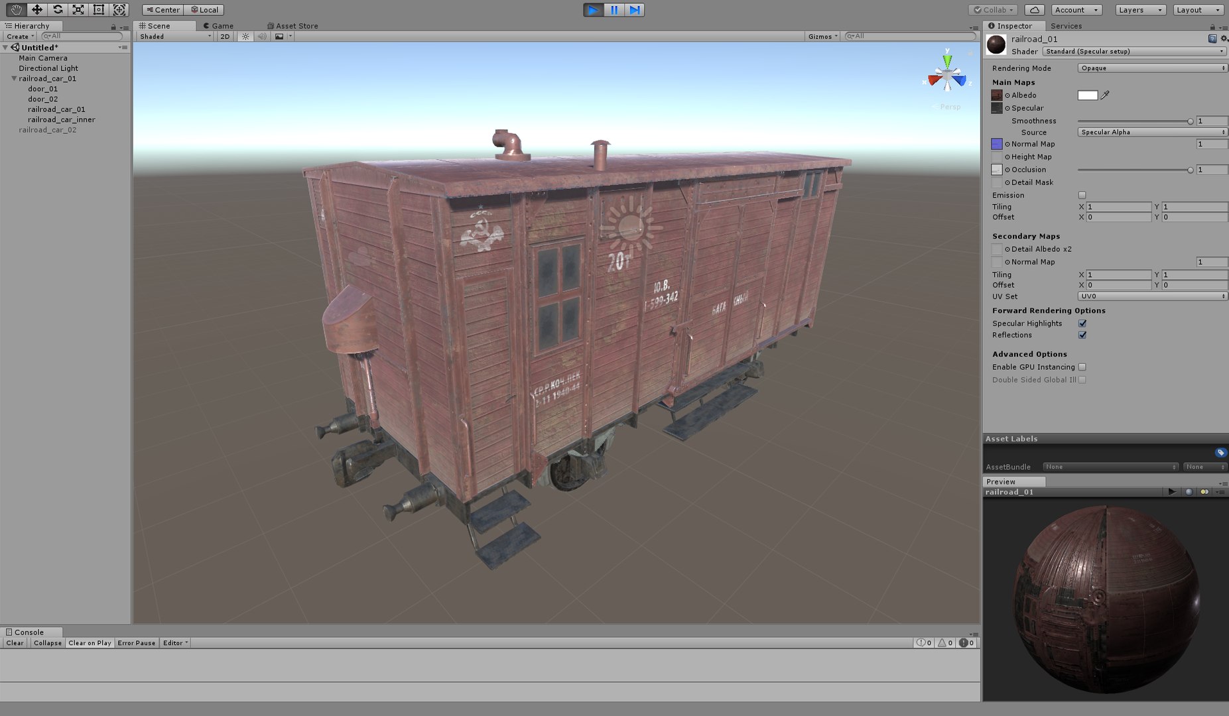This screenshot has width=1229, height=716.
Task: Enable GPU Instancing checkbox
Action: pos(1082,367)
